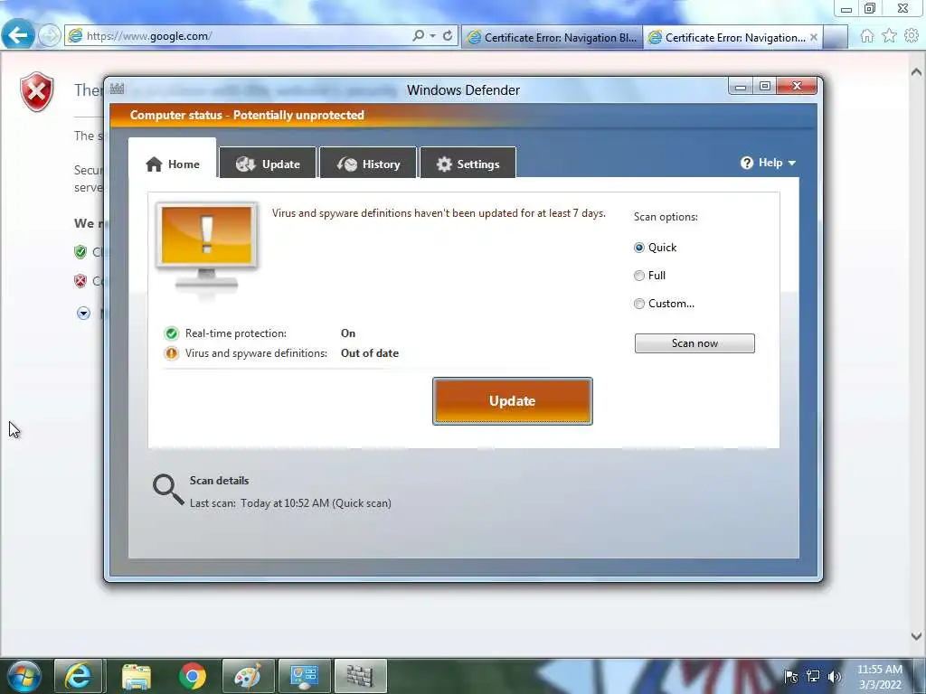Open the History tab
The image size is (926, 694).
click(x=368, y=164)
